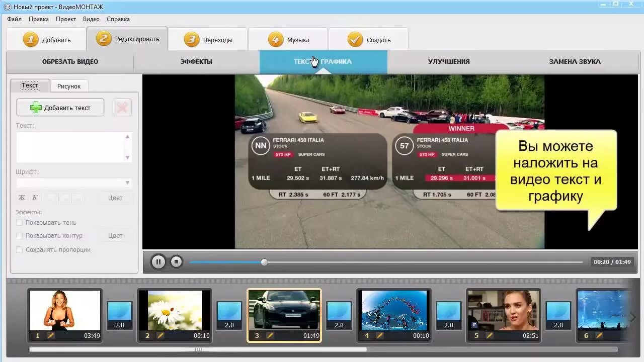
Task: Open the ЗАМЕНА ЗВУКА section
Action: (x=575, y=62)
